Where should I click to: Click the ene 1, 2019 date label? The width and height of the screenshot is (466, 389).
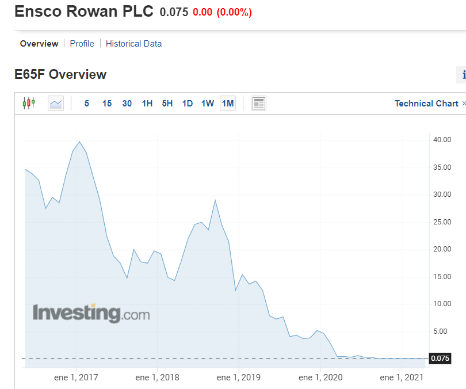pos(239,377)
